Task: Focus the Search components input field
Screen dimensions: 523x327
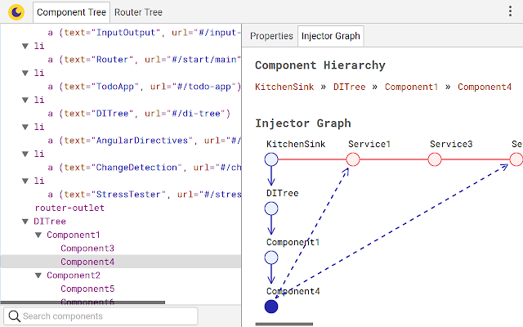Action: click(101, 316)
